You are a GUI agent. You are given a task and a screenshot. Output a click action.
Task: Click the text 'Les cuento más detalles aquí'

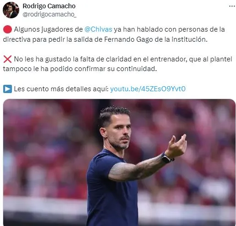61,89
